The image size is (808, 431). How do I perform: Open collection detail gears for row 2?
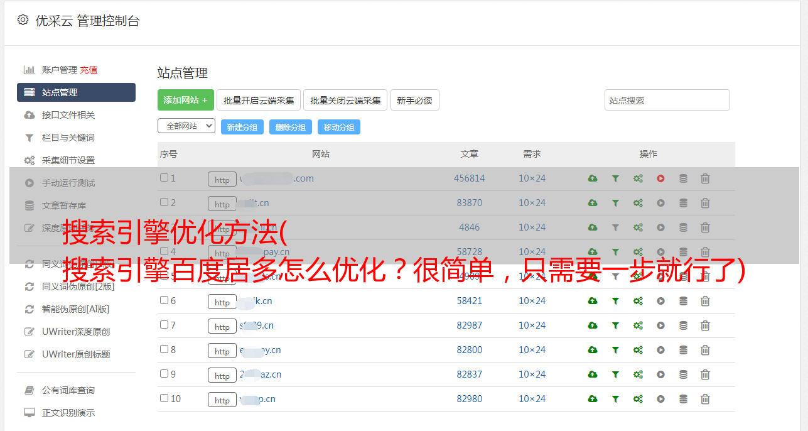(638, 203)
